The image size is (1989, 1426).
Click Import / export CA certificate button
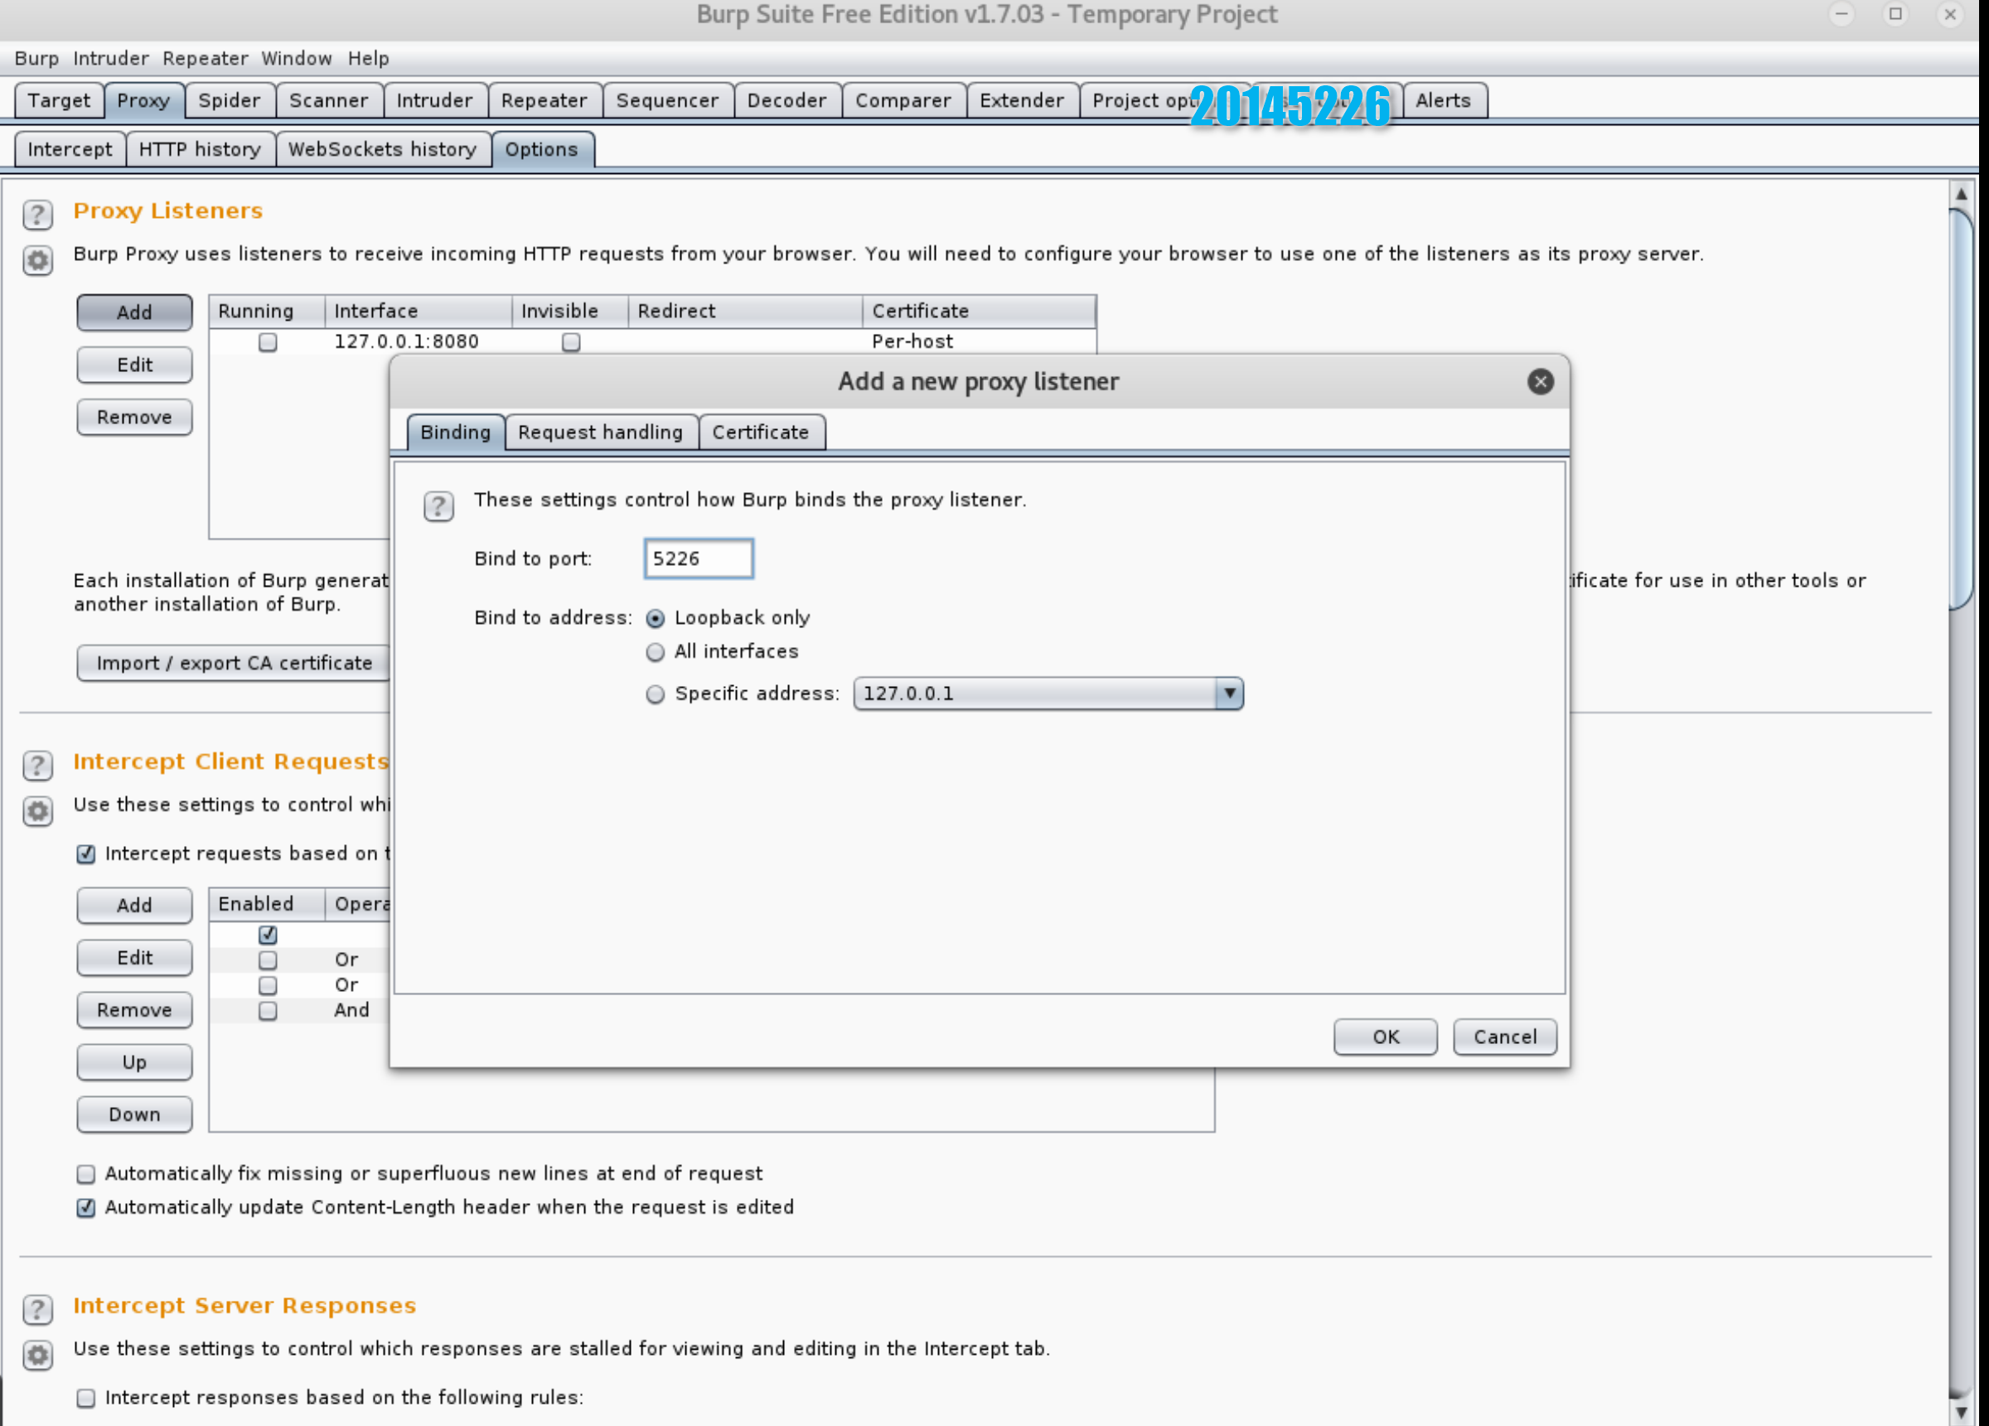235,664
